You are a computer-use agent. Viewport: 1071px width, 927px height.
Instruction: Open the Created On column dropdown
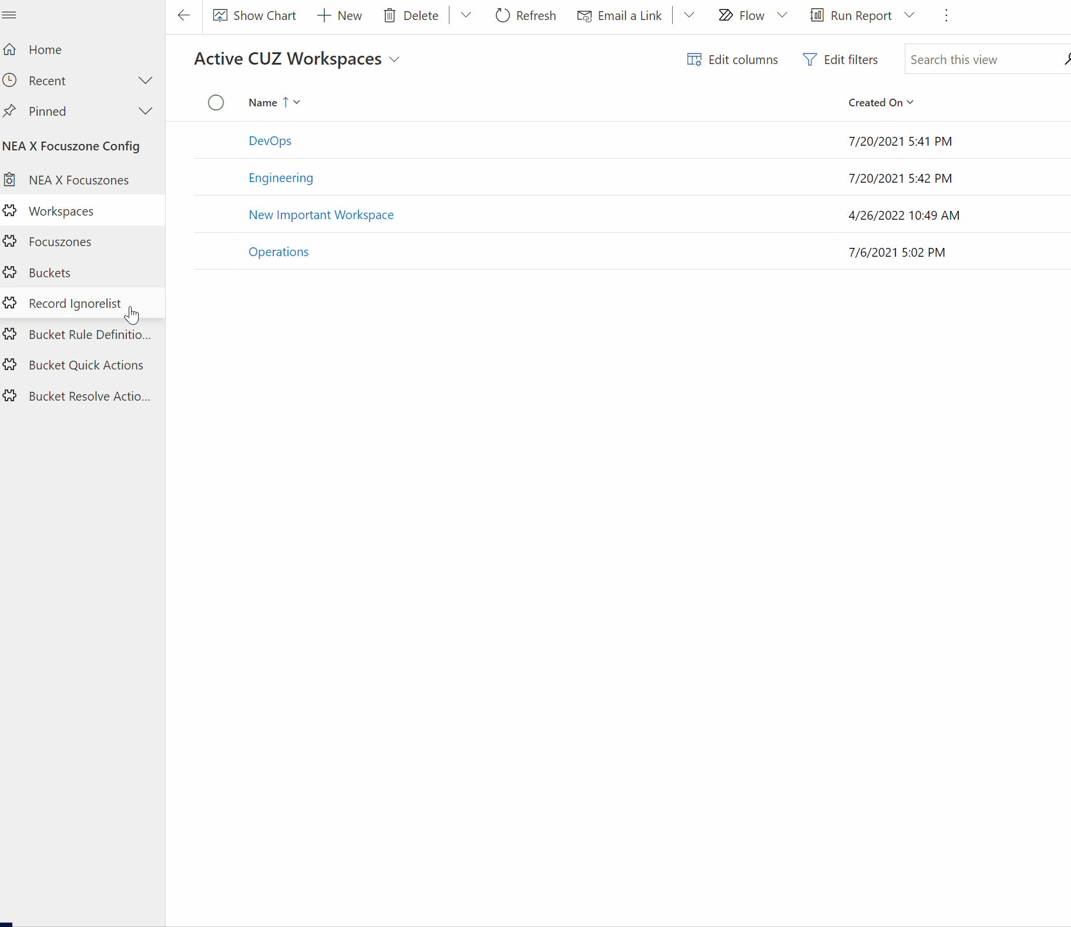[910, 102]
